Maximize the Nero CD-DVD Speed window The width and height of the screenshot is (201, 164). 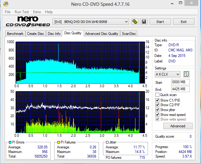pyautogui.click(x=180, y=3)
